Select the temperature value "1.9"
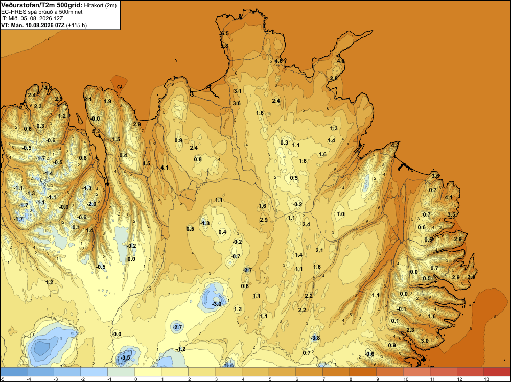This screenshot has width=511, height=382. tap(107, 101)
